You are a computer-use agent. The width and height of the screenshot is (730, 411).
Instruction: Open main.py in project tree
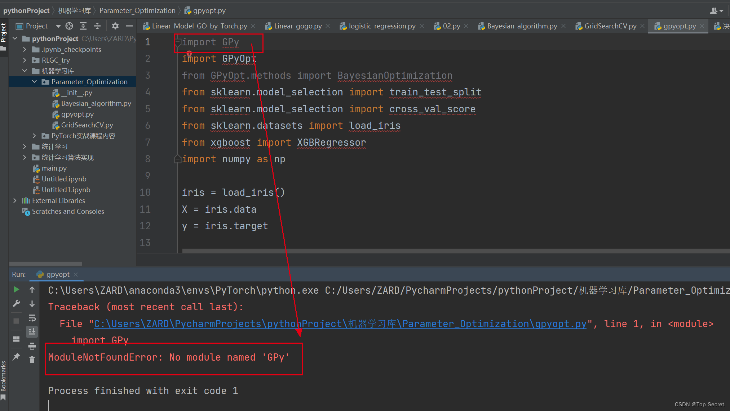pyautogui.click(x=54, y=168)
